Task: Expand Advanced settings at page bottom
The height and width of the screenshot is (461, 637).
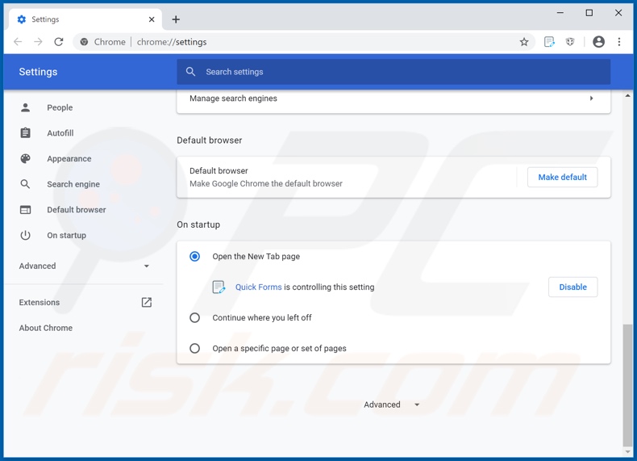Action: (392, 405)
